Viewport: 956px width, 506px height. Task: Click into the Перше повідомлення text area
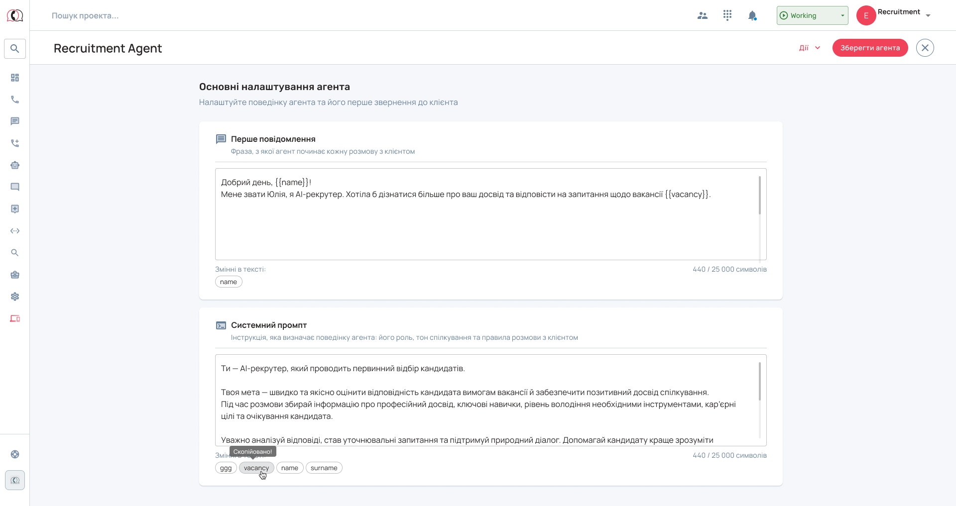490,214
